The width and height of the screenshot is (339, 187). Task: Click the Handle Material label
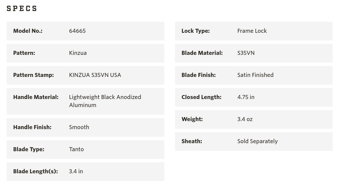point(36,97)
